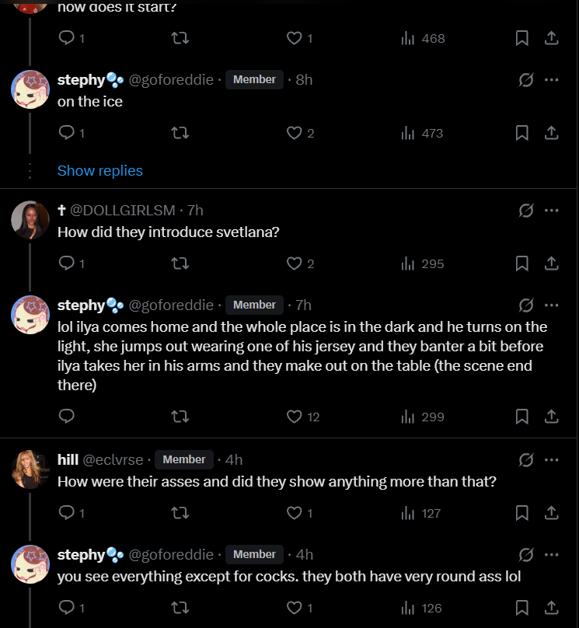579x628 pixels.
Task: Open more options on stephy's 4h reply
Action: tap(551, 554)
